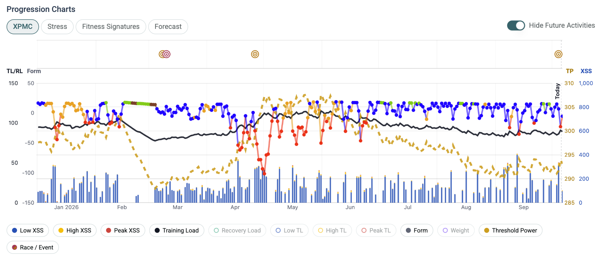
Task: Click the Form axis title
Action: (x=34, y=71)
